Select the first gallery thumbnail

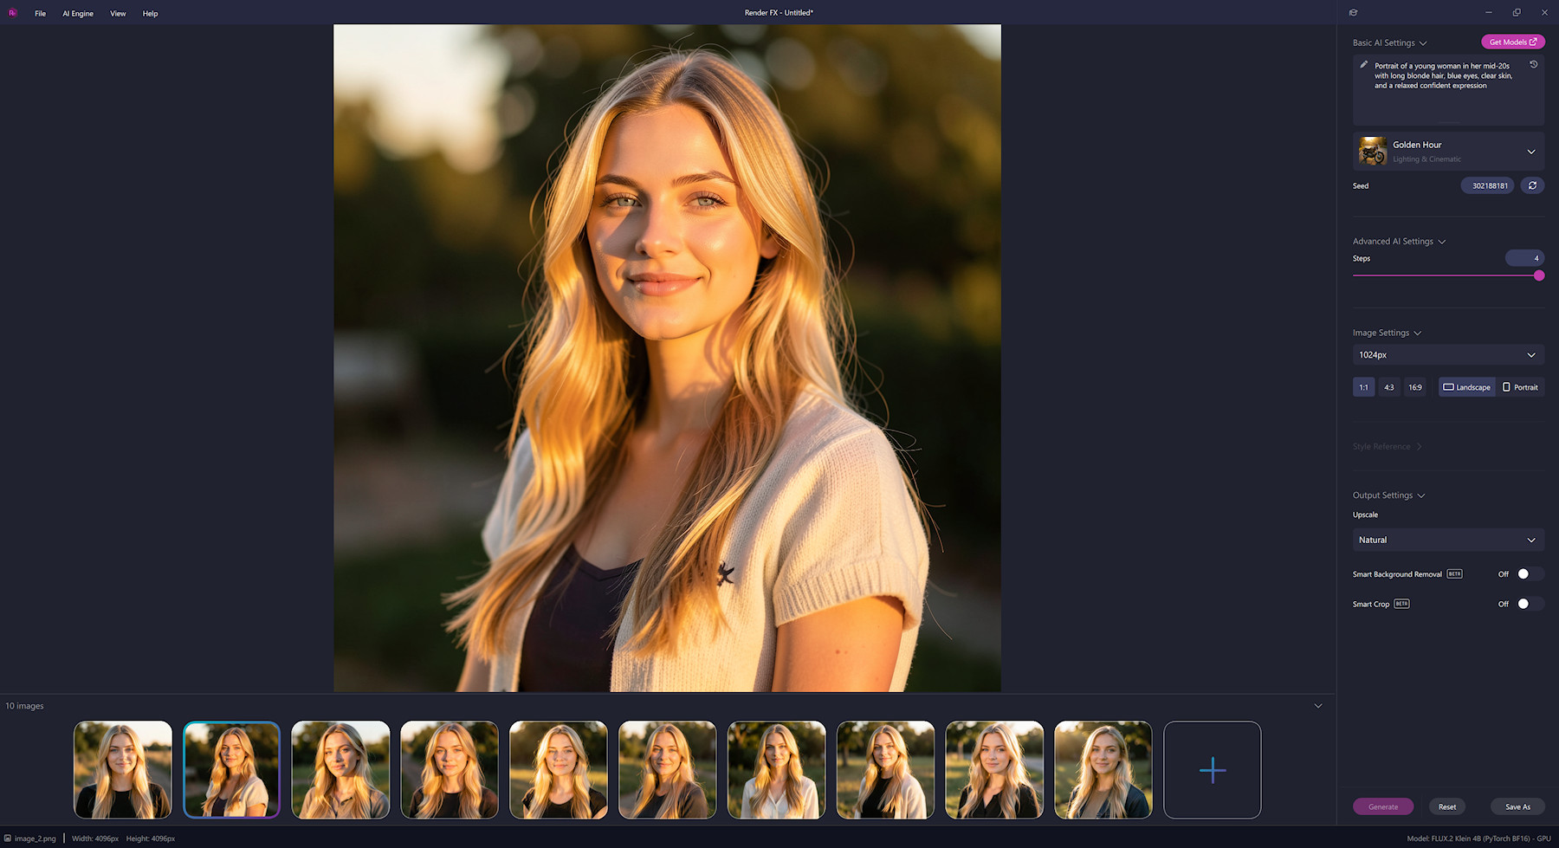(123, 770)
